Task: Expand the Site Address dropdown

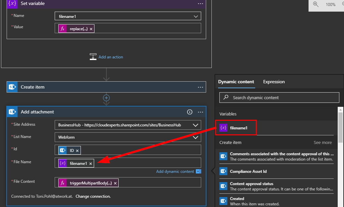Action: click(x=196, y=125)
